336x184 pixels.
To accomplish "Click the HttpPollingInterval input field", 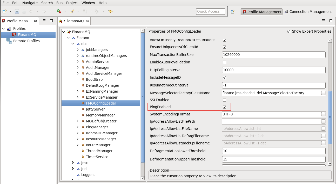I will tap(274, 70).
